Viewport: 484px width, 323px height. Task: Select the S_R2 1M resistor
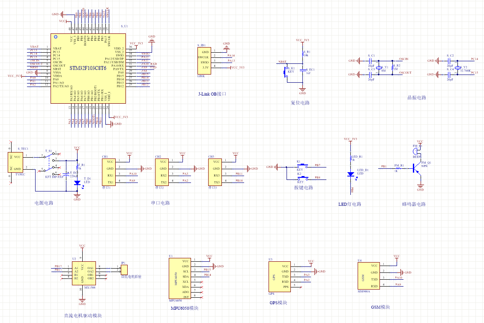pos(393,68)
